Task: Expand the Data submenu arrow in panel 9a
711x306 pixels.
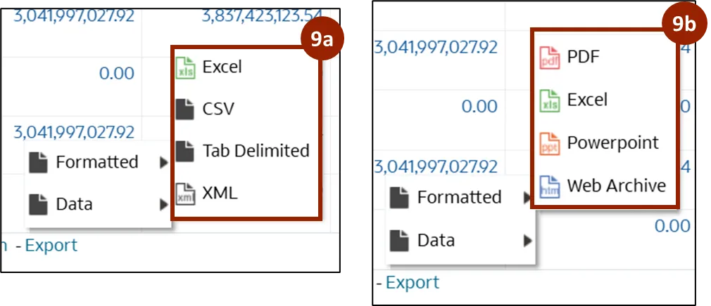Action: click(163, 205)
